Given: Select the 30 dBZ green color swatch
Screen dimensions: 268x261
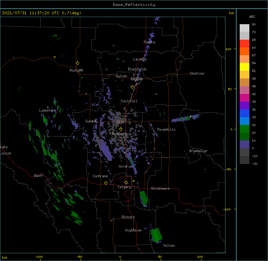Looking at the screenshot, I should [x=244, y=129].
